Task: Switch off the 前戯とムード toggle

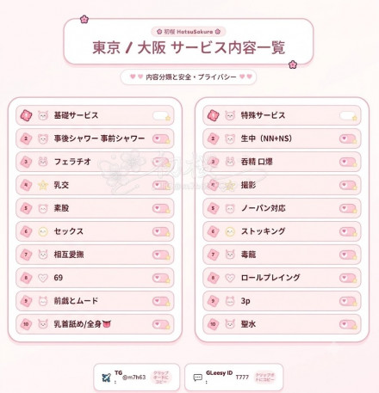Action: 161,301
